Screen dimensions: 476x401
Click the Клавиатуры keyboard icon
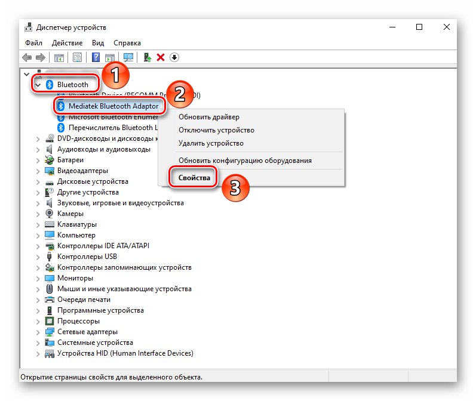pyautogui.click(x=50, y=224)
